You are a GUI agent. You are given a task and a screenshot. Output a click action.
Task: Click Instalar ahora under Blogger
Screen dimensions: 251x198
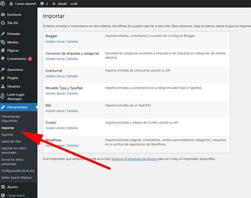pyautogui.click(x=55, y=42)
